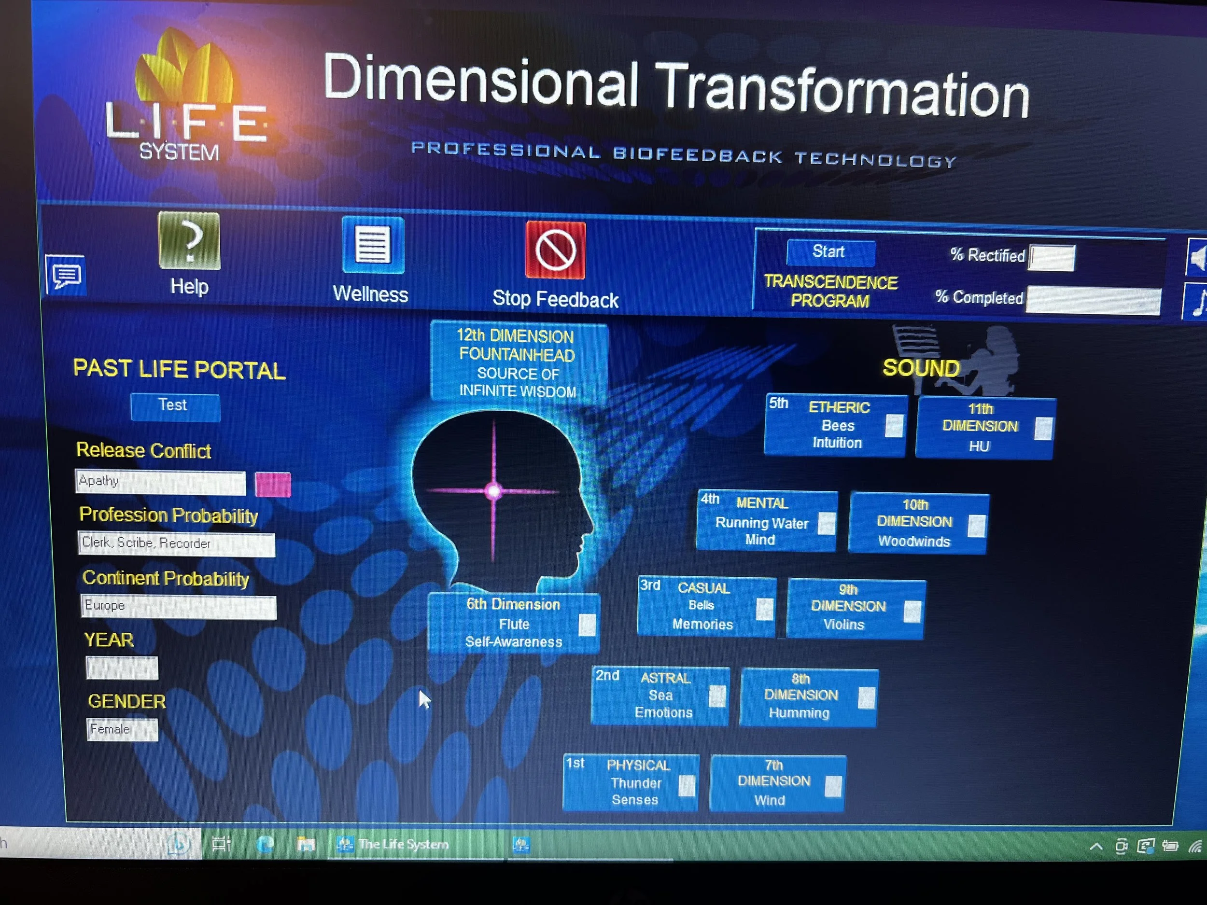Viewport: 1207px width, 905px height.
Task: Toggle the 6th Dimension Flute checkbox
Action: [x=587, y=625]
